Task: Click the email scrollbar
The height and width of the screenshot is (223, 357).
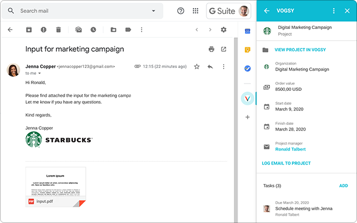Action: 236,130
